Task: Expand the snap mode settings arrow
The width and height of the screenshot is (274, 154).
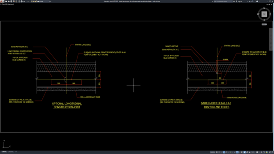Action: point(221,152)
